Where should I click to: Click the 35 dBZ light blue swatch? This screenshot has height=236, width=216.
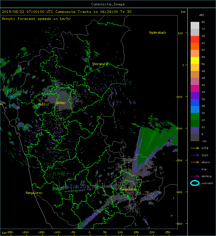pos(195,109)
